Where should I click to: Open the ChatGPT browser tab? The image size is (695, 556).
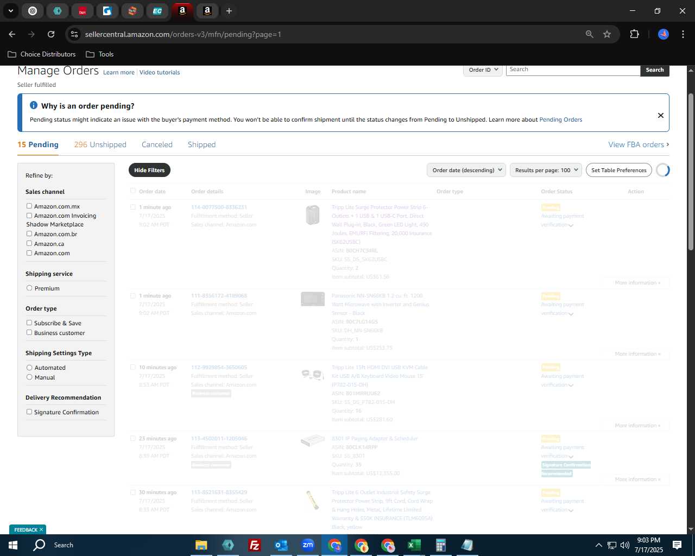(33, 11)
